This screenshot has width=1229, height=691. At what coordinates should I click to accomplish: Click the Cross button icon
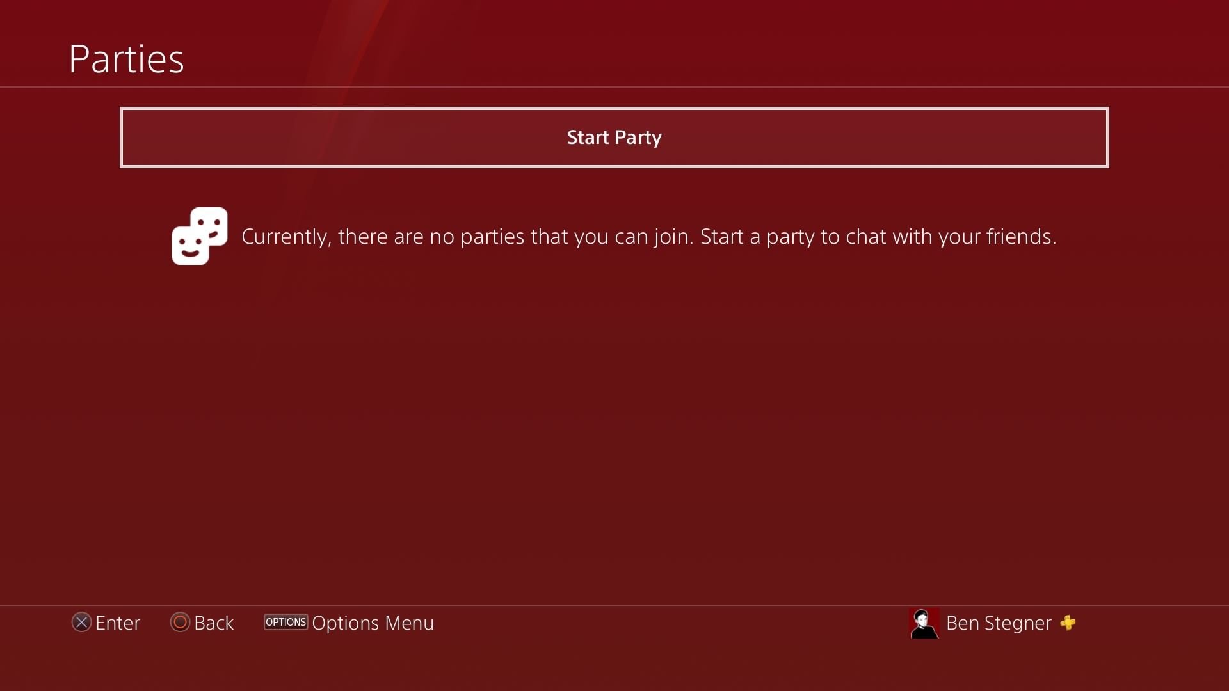(x=81, y=623)
